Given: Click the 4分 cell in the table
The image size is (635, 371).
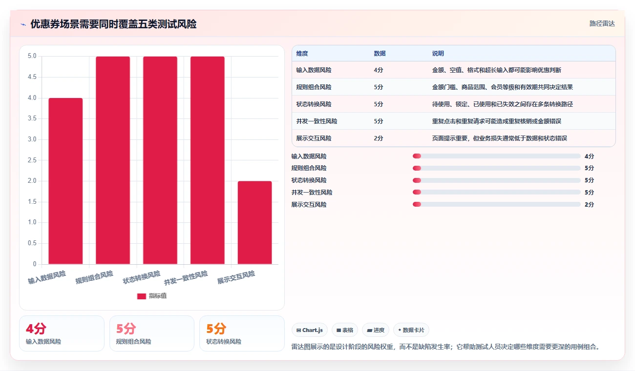Looking at the screenshot, I should click(379, 70).
